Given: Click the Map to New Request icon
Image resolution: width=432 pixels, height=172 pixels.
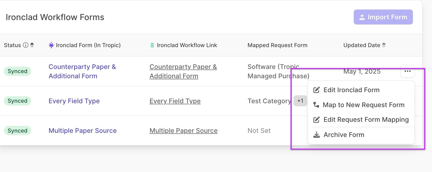Looking at the screenshot, I should point(316,105).
